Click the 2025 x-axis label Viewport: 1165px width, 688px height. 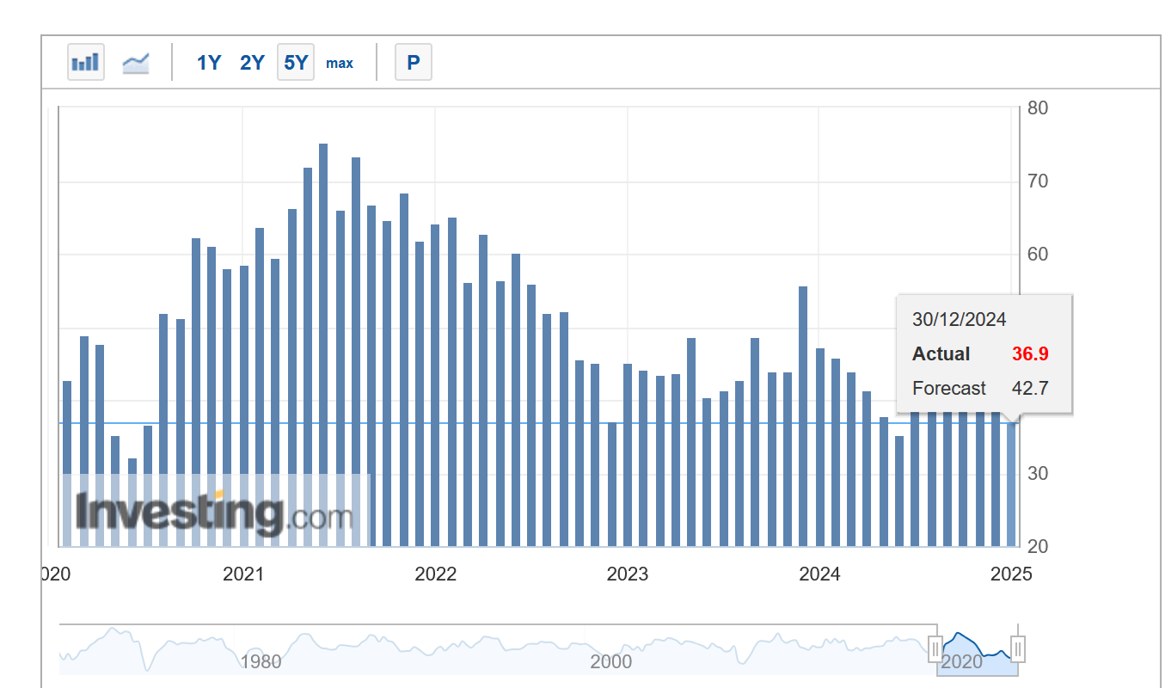pos(1010,574)
